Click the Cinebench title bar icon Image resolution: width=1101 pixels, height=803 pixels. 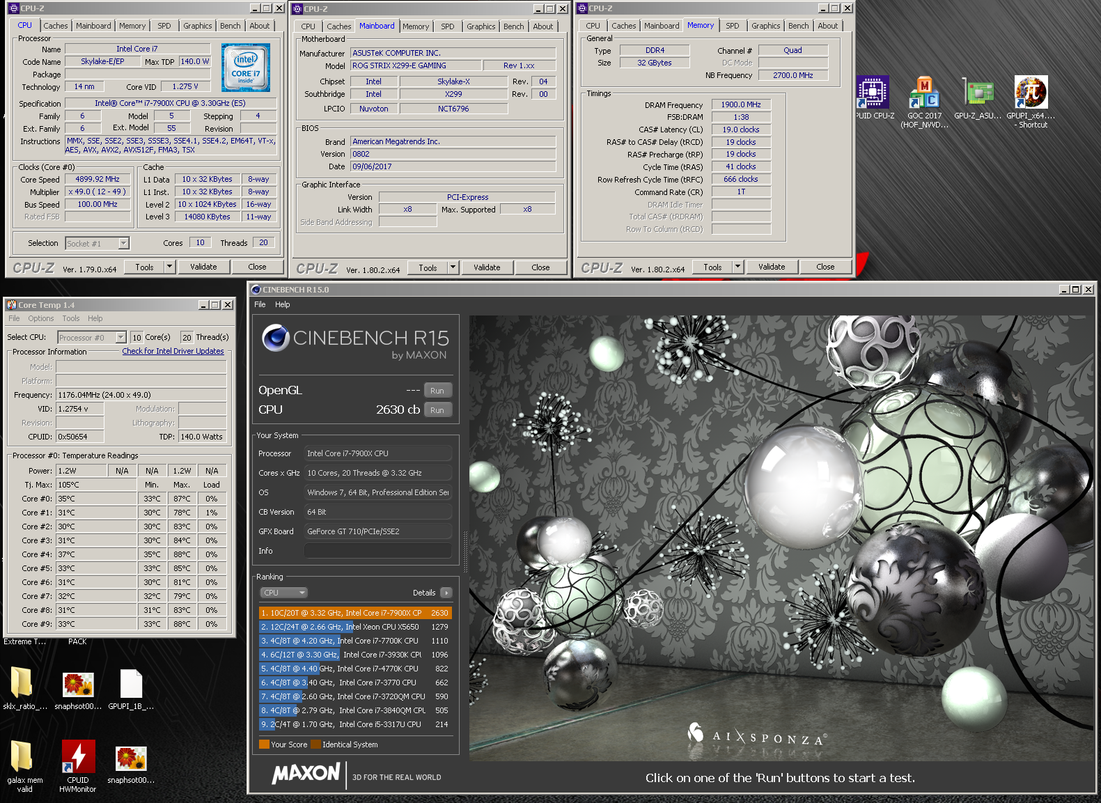(x=256, y=290)
